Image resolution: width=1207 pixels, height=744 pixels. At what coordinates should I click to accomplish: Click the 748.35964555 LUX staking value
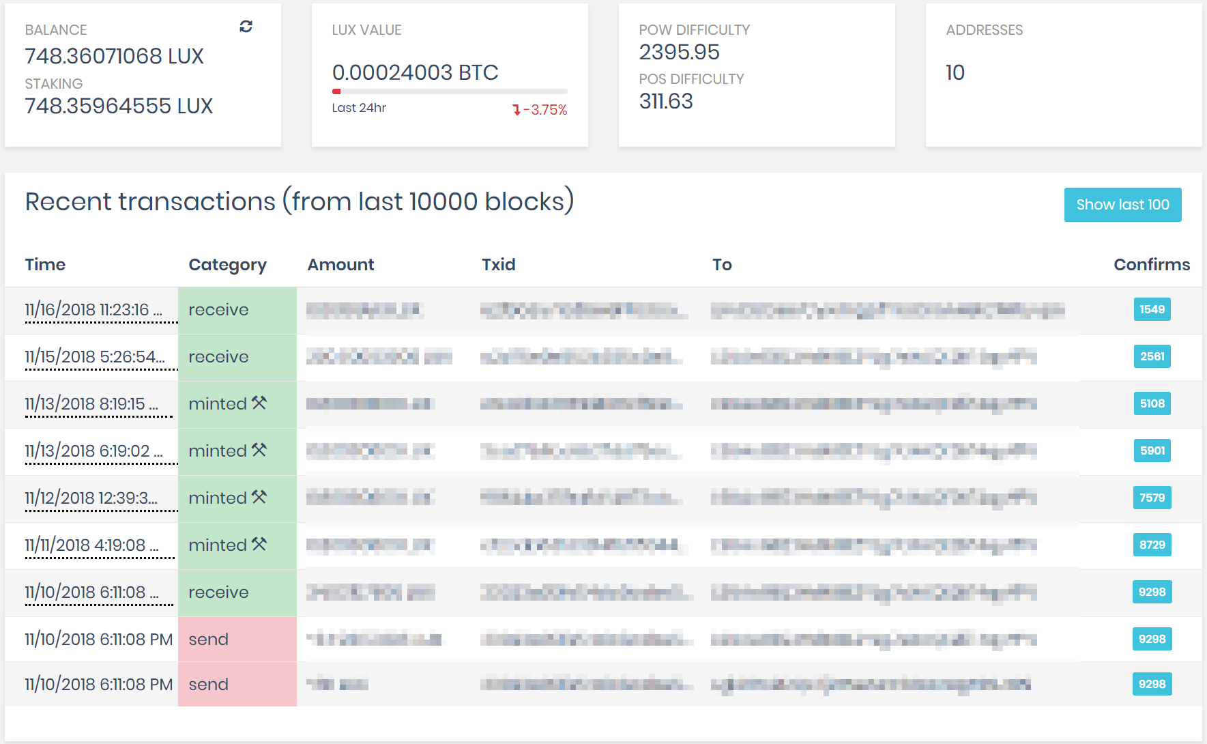point(119,106)
